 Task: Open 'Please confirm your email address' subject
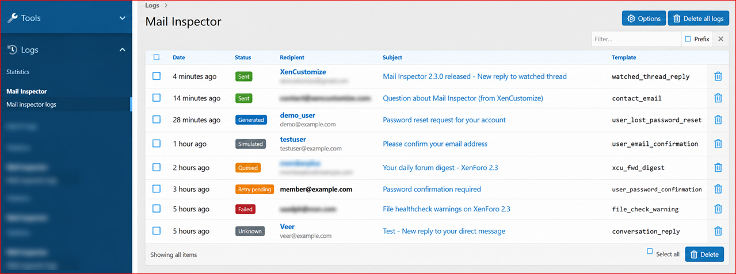(435, 144)
